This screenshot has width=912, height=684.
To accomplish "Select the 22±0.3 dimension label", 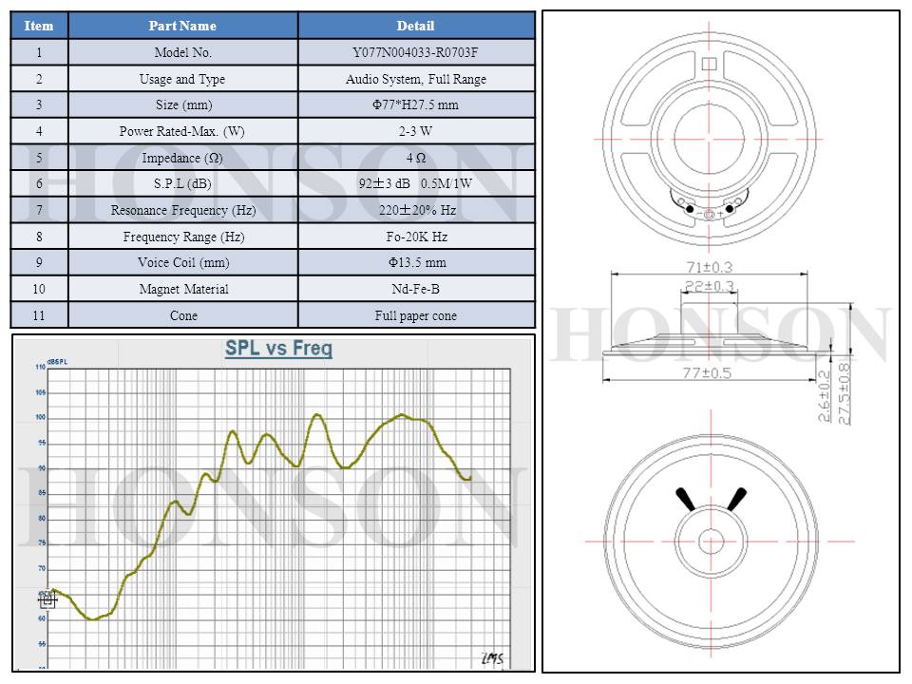I will pos(709,286).
